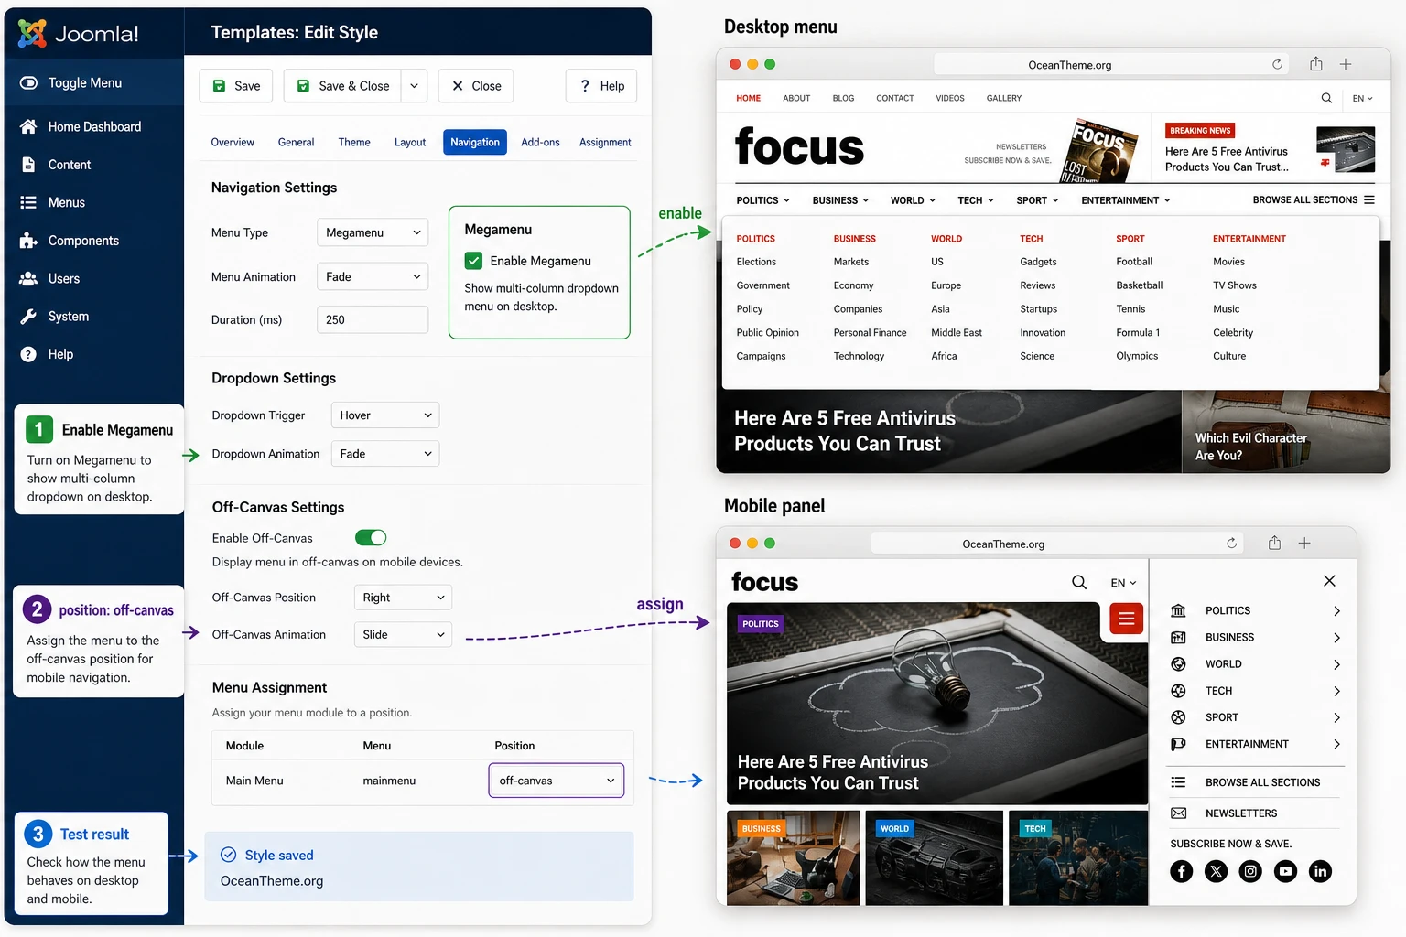Open the Off-Canvas Animation Slide select
The image size is (1406, 937).
403,634
